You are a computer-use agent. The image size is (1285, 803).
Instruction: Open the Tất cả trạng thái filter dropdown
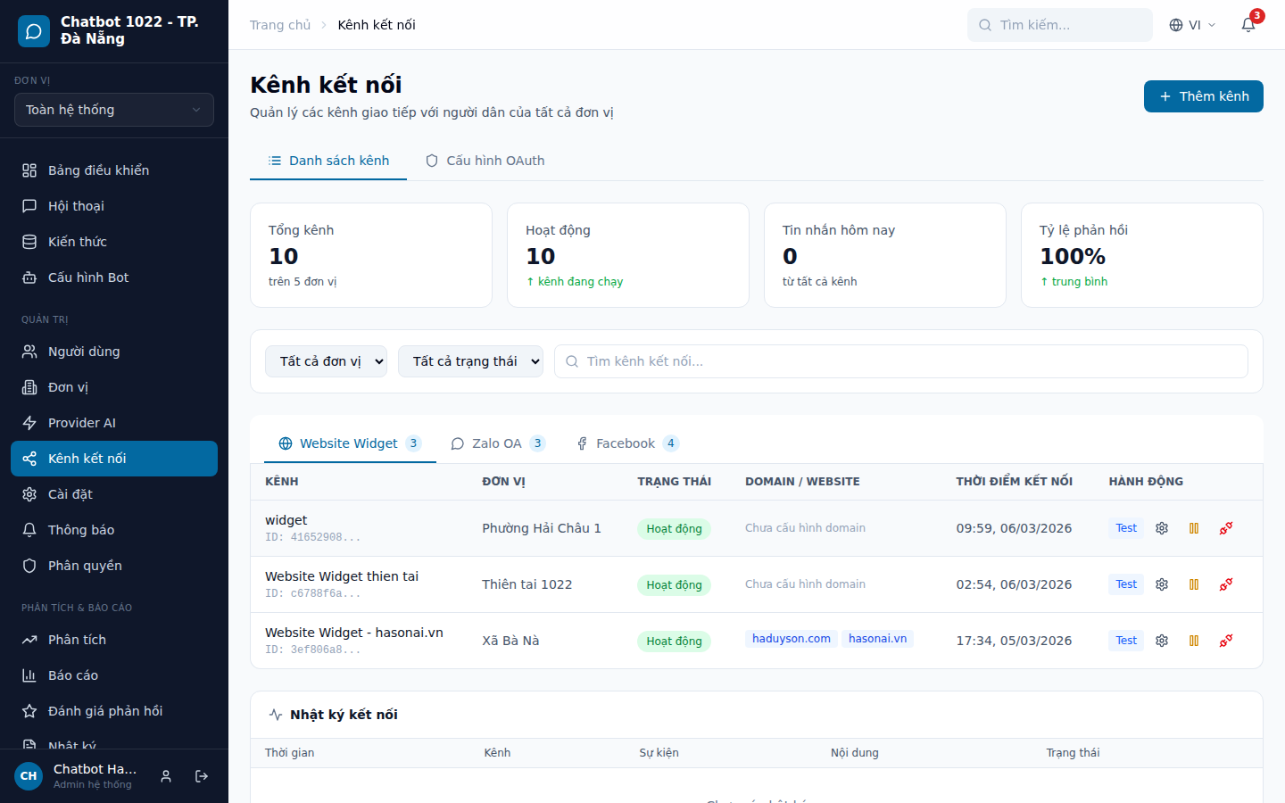coord(470,360)
